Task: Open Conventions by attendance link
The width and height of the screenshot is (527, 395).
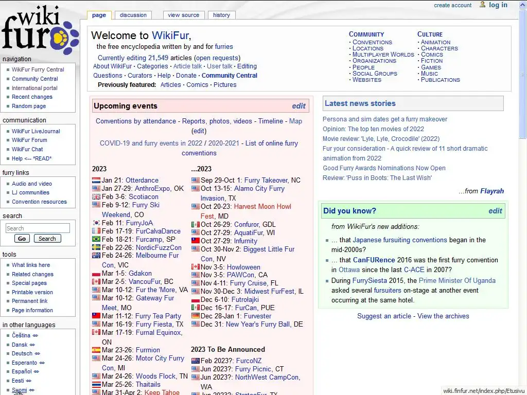Action: coord(136,121)
